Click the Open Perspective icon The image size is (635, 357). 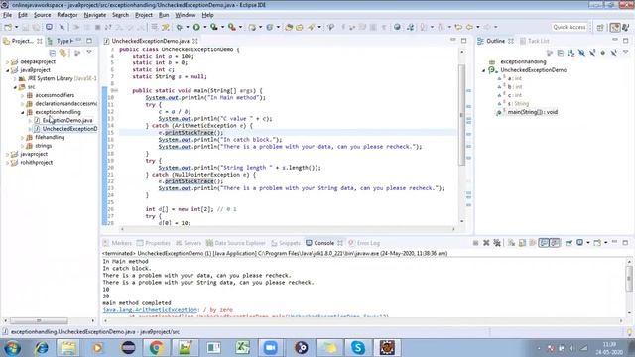(600, 27)
